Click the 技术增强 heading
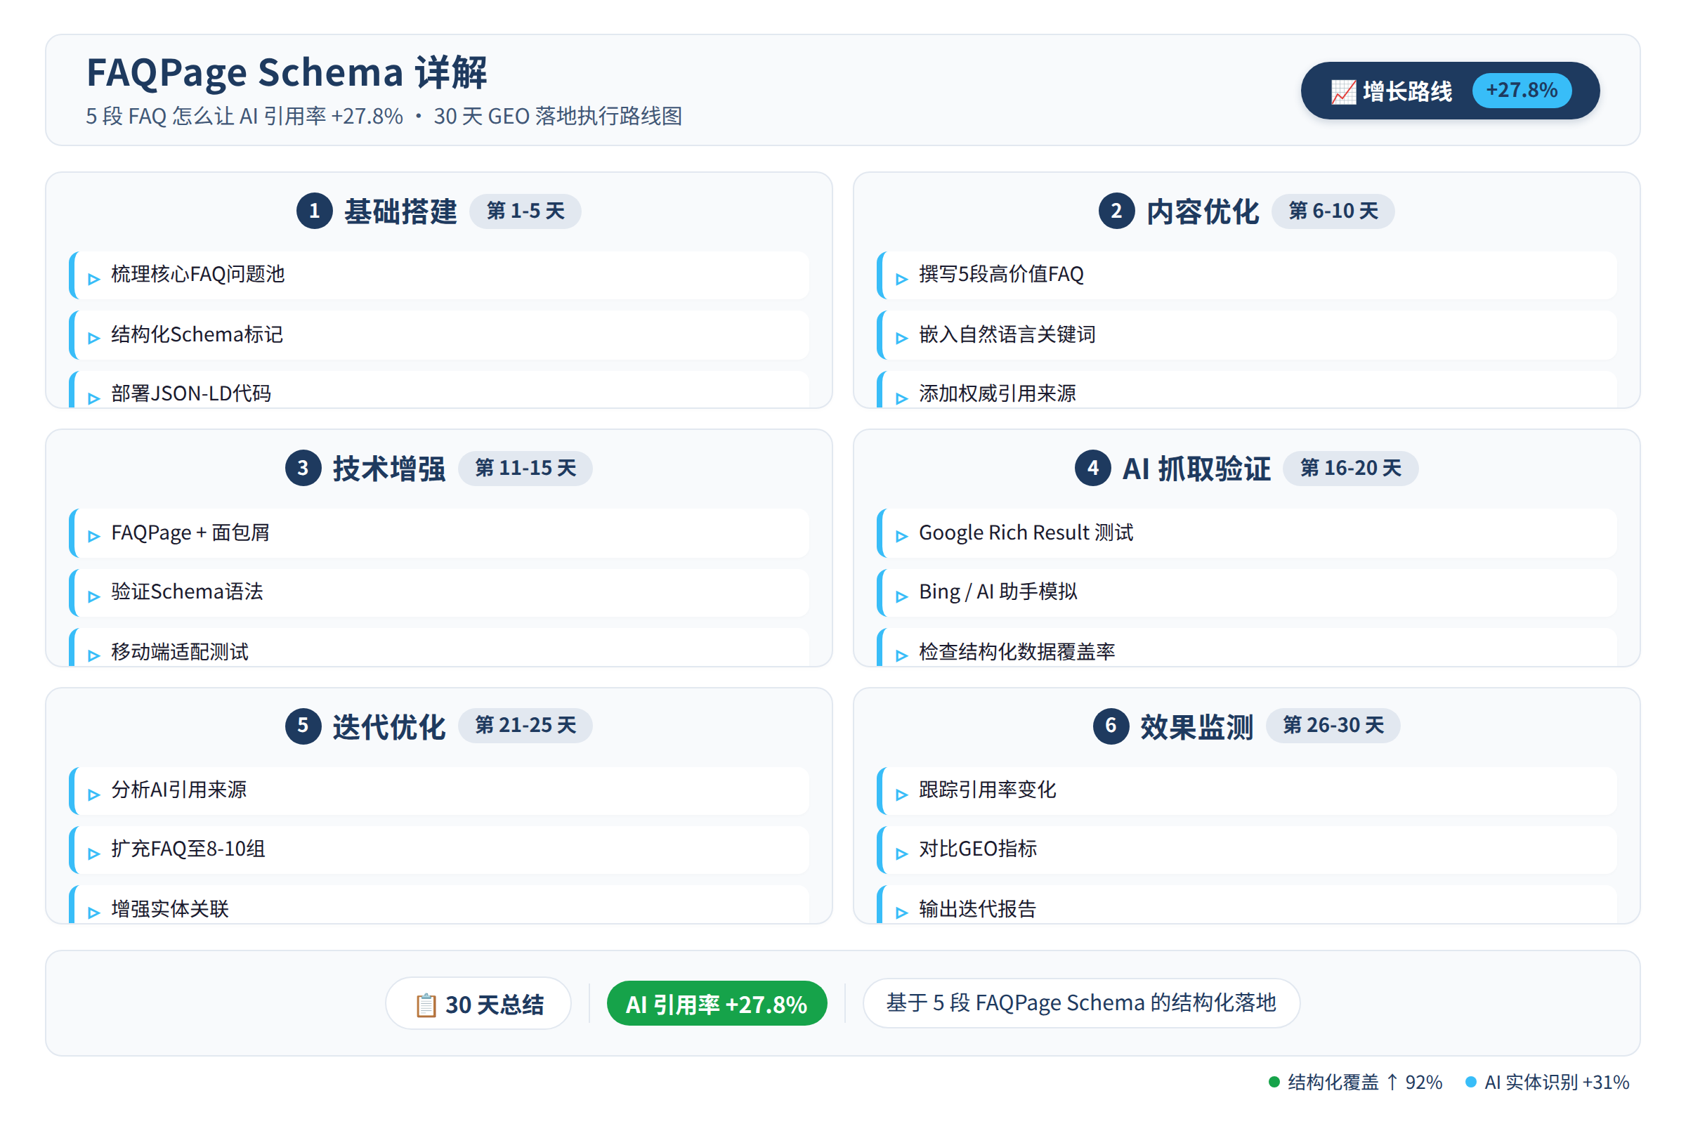 [388, 469]
